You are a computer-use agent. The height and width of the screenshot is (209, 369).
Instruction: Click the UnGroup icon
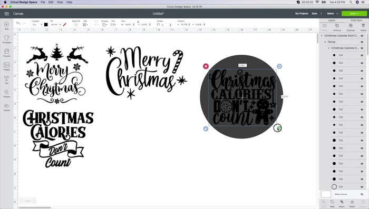coord(337,26)
